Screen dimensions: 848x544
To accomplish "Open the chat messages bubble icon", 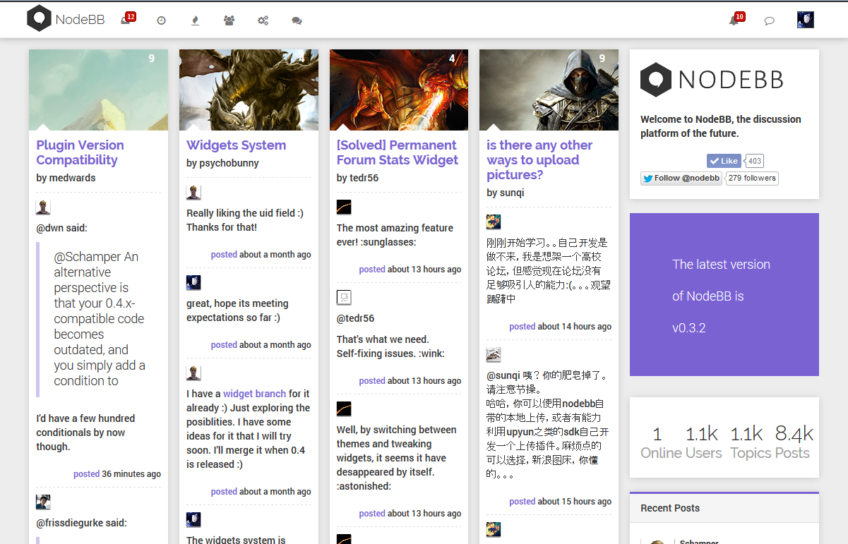I will pyautogui.click(x=770, y=20).
